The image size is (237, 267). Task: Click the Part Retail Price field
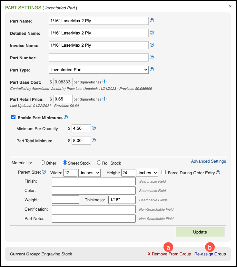[63, 99]
